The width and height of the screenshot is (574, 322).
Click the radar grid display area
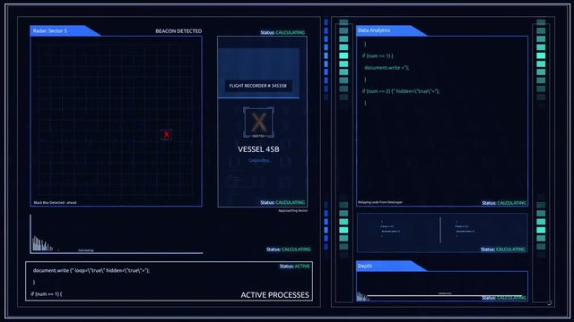[116, 122]
